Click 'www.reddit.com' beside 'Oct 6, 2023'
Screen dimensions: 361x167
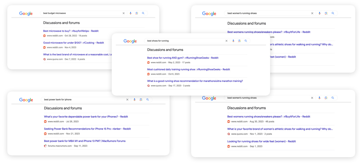(x=159, y=74)
